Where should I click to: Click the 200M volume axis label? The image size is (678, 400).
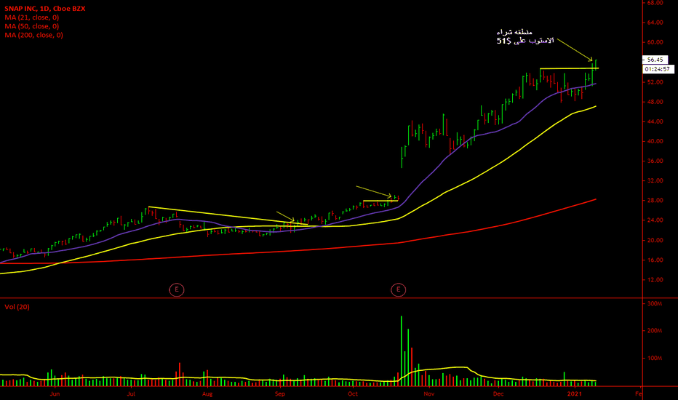[655, 331]
